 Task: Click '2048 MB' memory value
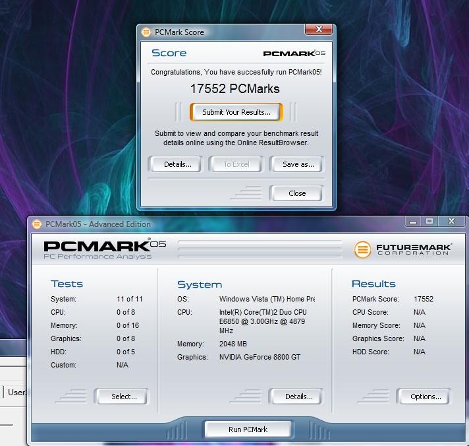pos(233,344)
